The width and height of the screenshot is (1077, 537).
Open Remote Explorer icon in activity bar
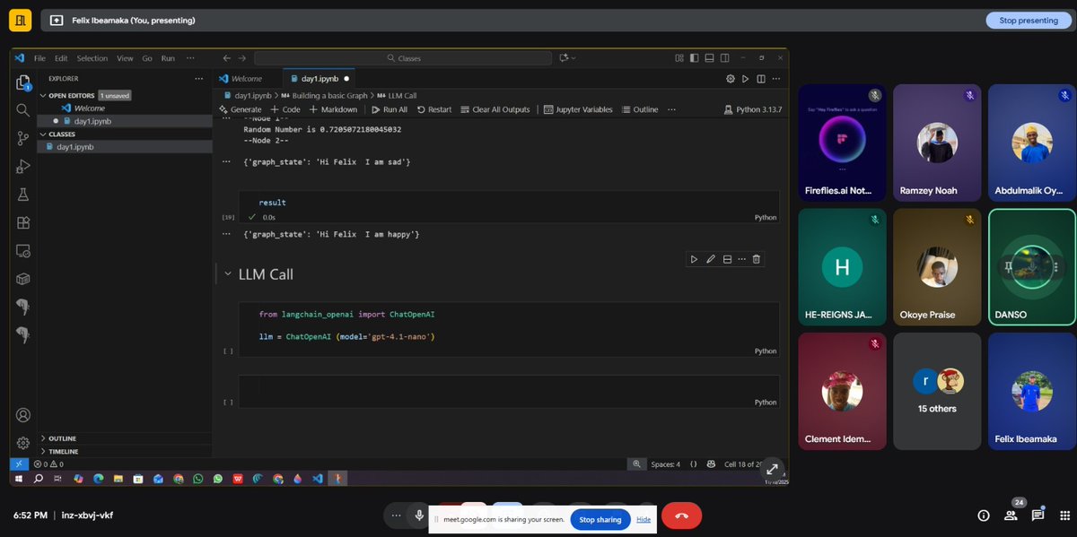23,251
